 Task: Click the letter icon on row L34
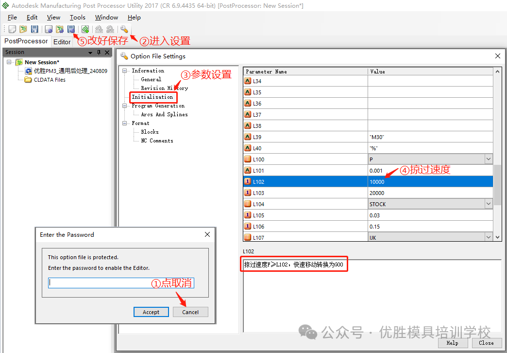tap(248, 81)
